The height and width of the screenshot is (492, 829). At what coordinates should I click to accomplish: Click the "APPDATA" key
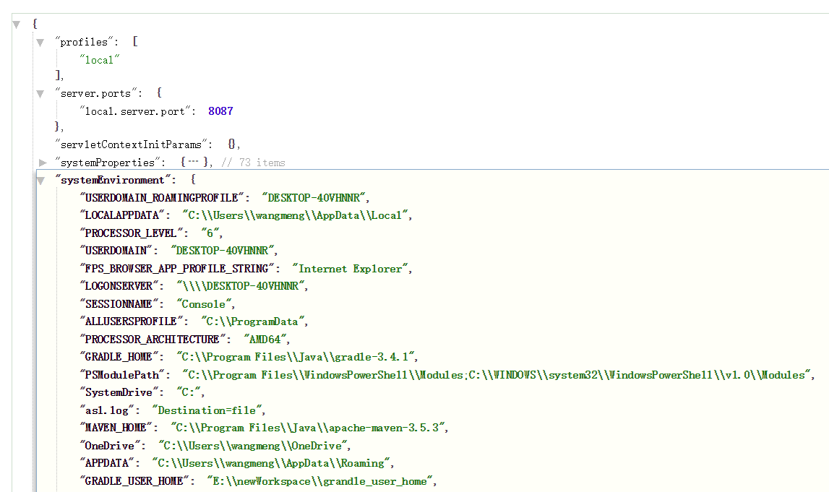click(107, 463)
